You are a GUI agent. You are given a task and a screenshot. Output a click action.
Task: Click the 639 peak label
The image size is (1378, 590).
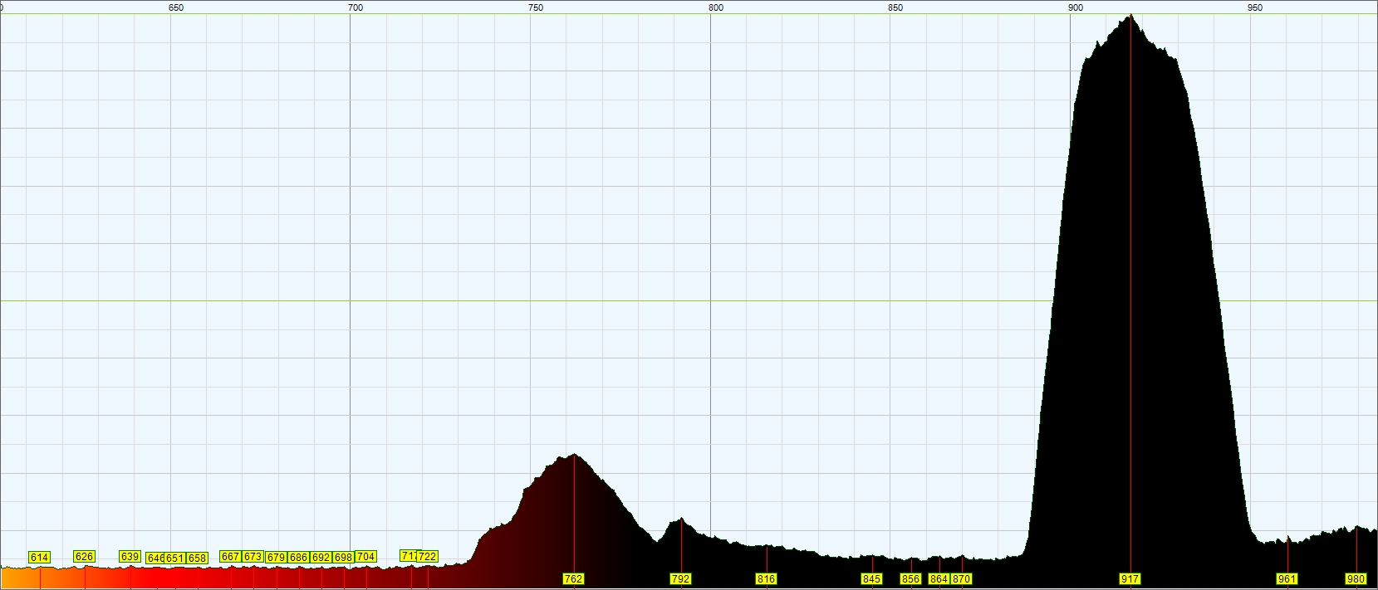130,557
